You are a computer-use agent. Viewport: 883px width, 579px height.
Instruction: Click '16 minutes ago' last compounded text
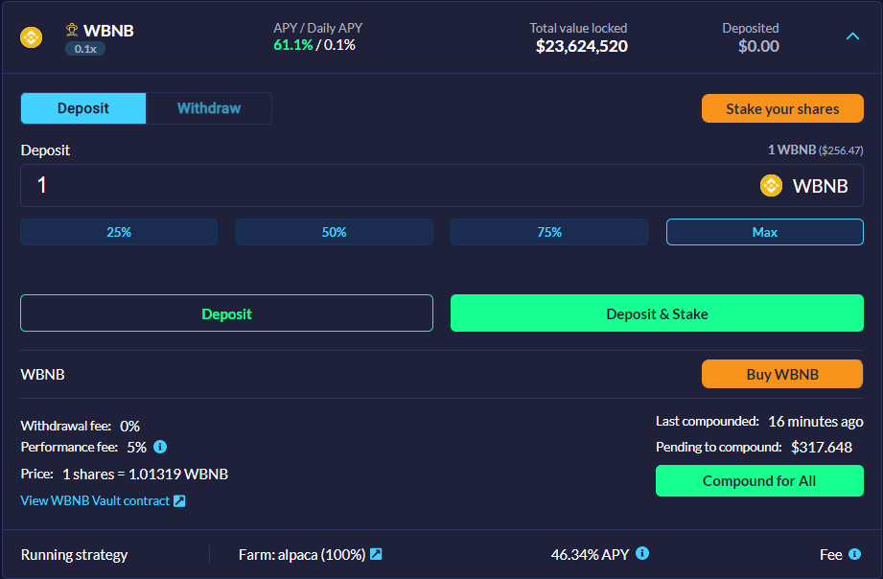click(x=816, y=421)
